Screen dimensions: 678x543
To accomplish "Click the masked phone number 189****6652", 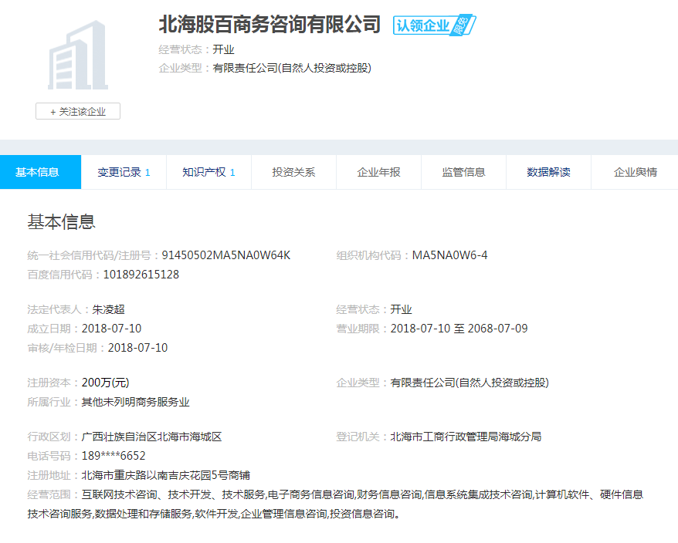I will [x=114, y=456].
